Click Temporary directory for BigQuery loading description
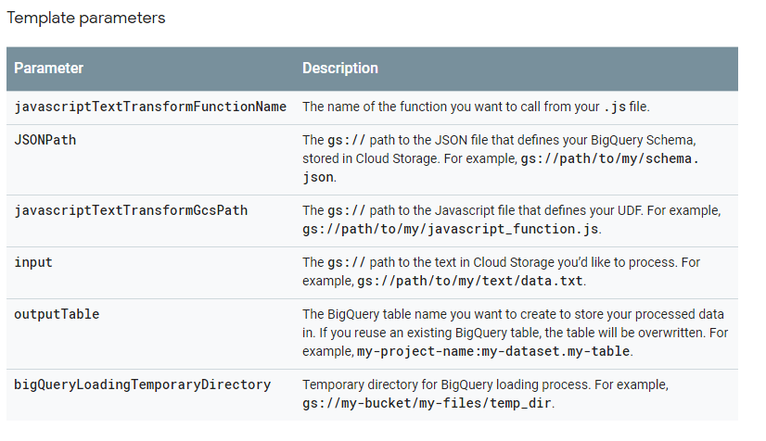This screenshot has height=441, width=766. pyautogui.click(x=485, y=384)
